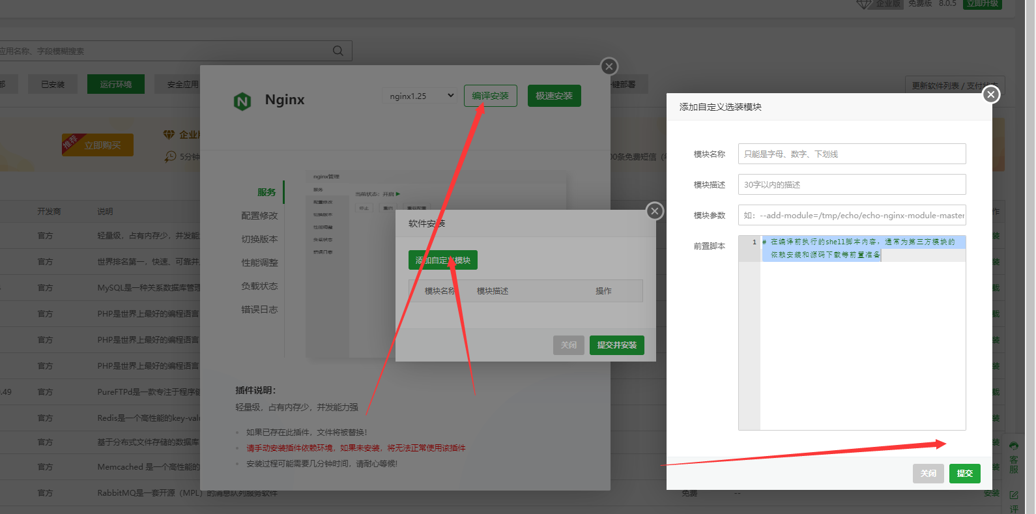Click the 安装 link in RabbitMQ row
This screenshot has width=1036, height=514.
click(x=991, y=493)
